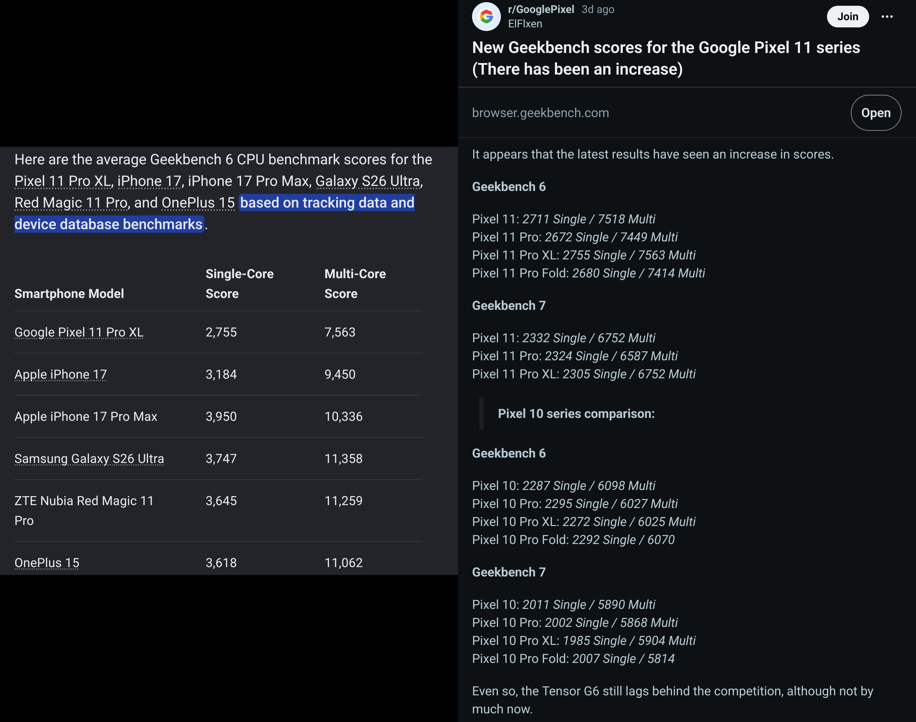916x722 pixels.
Task: Follow the Red Magic 11 Pro paragraph link
Action: (71, 202)
